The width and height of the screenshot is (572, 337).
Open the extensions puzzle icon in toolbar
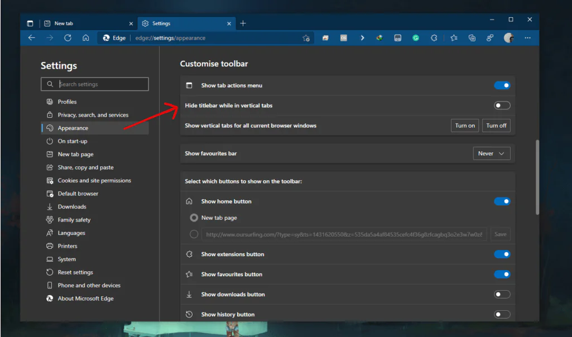(x=434, y=38)
